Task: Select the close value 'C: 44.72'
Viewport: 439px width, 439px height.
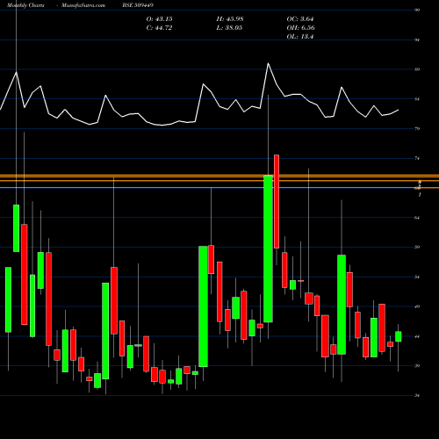Action: 159,28
